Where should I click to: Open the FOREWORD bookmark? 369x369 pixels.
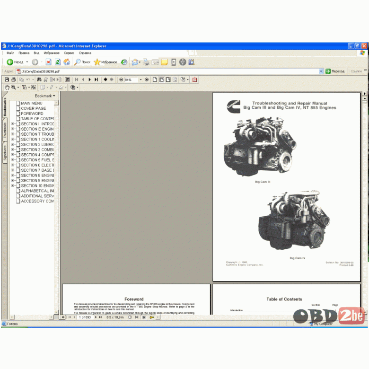[32, 114]
